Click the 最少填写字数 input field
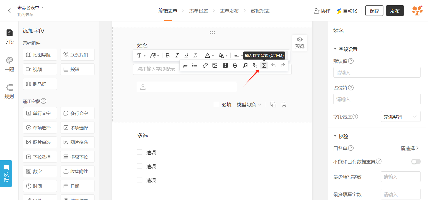Screen dimensions: 428x200 tap(401, 177)
